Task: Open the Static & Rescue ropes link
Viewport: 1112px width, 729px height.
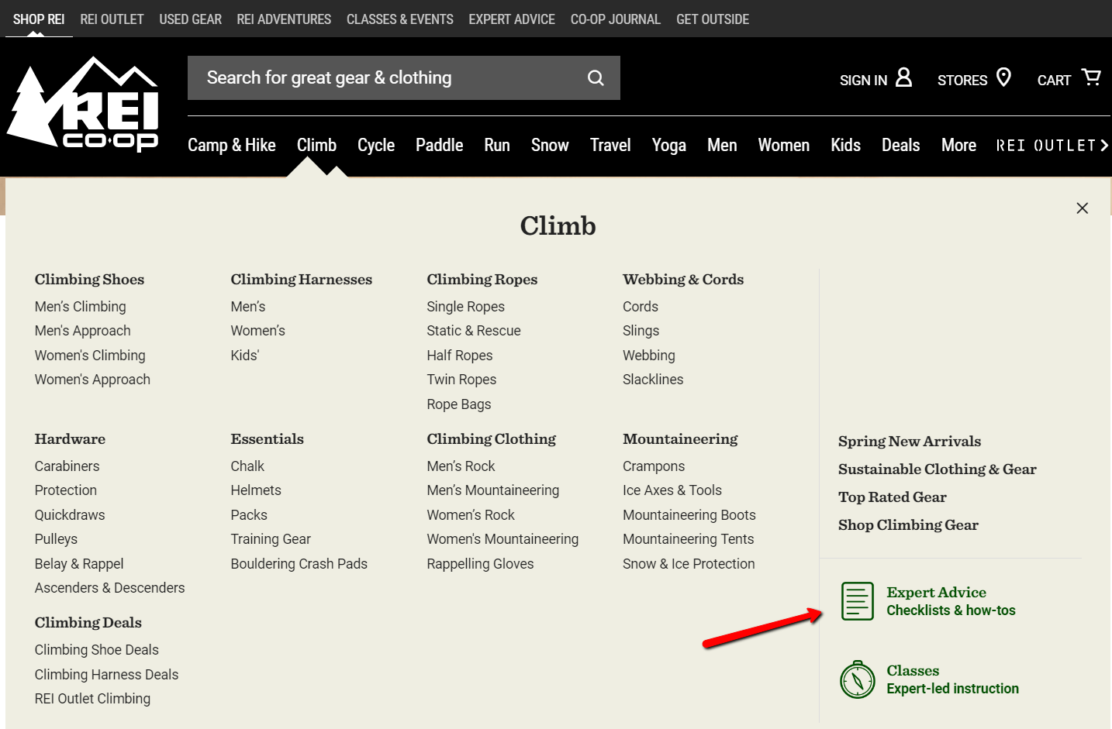Action: [x=474, y=331]
